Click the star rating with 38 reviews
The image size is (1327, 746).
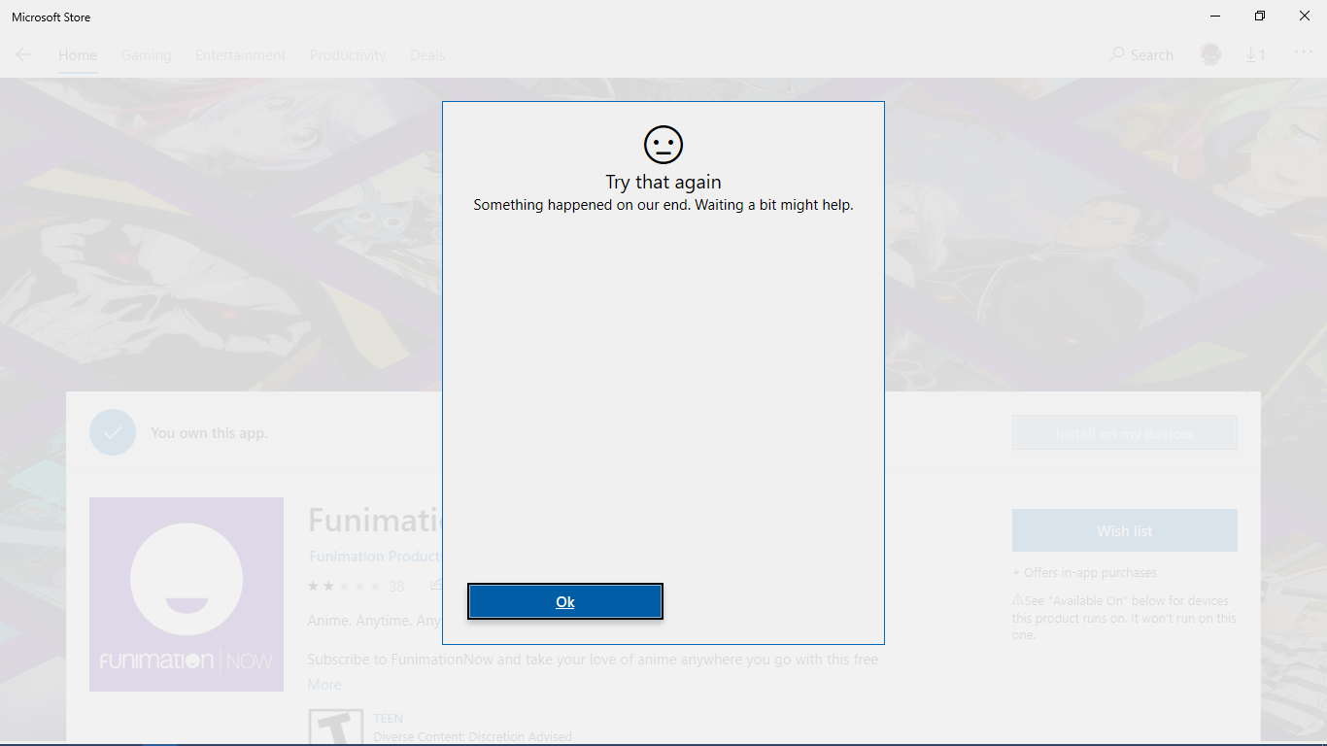pyautogui.click(x=356, y=587)
